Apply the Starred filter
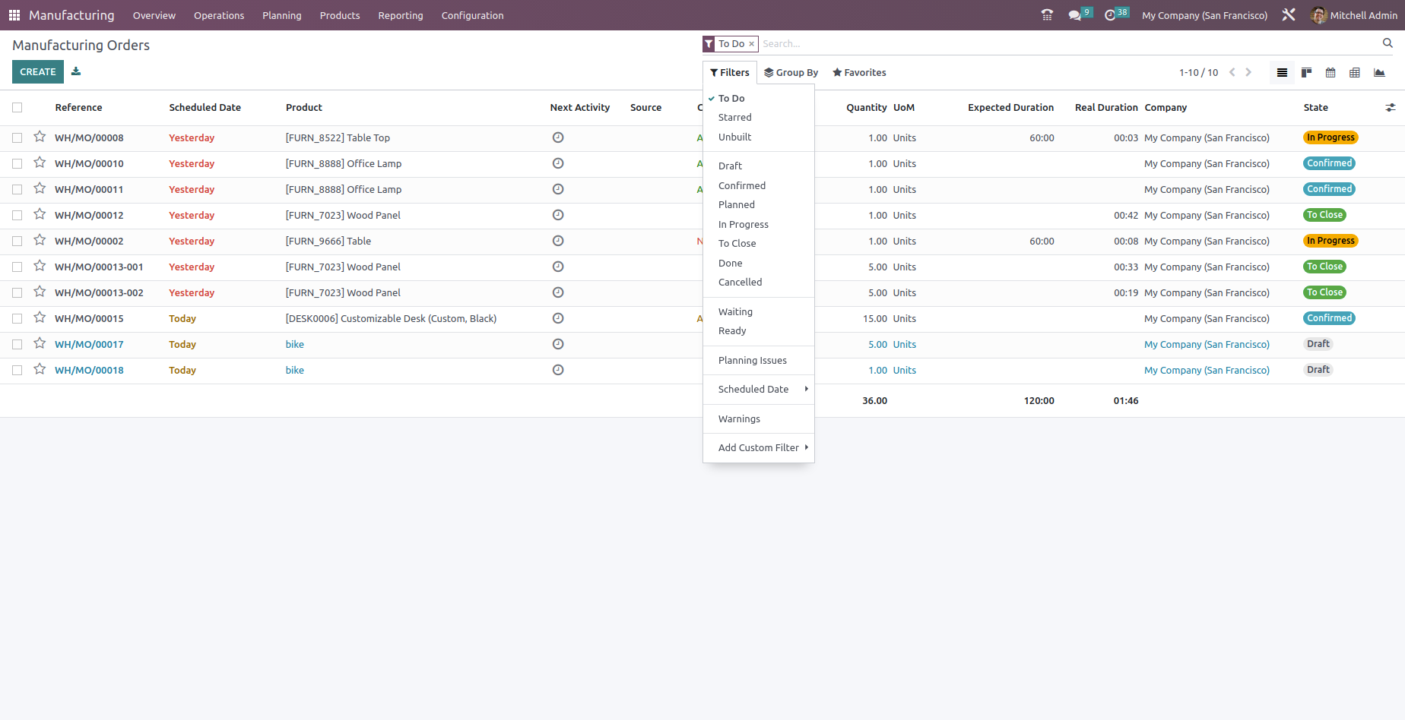 click(759, 118)
